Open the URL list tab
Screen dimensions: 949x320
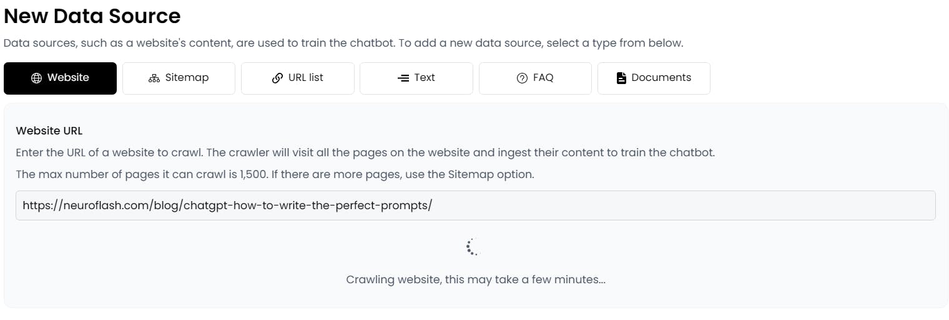[298, 78]
